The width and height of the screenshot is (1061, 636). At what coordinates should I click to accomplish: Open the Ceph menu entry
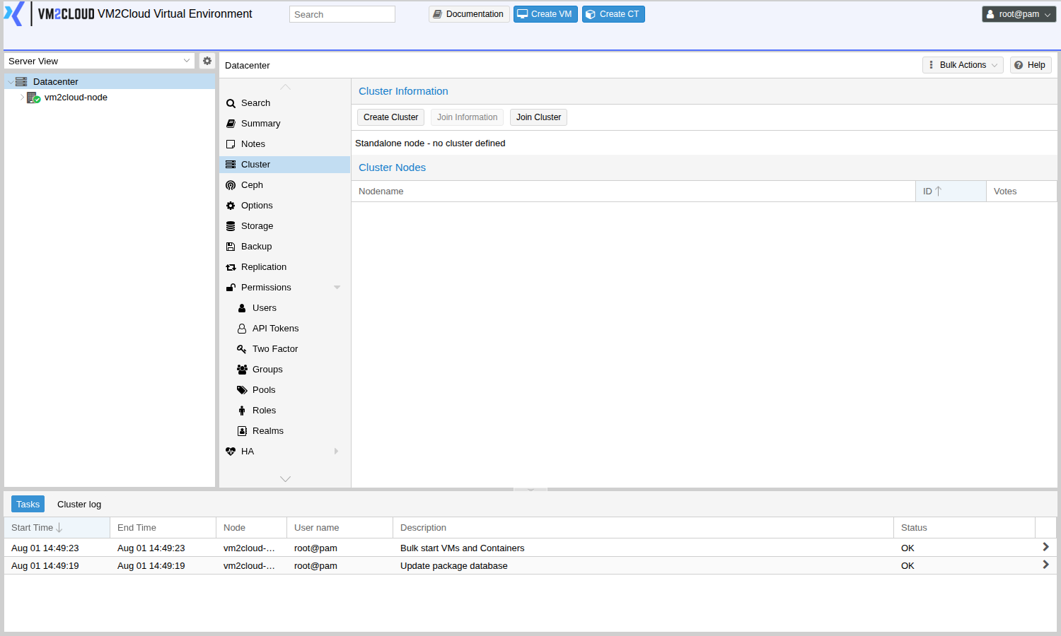(x=284, y=185)
